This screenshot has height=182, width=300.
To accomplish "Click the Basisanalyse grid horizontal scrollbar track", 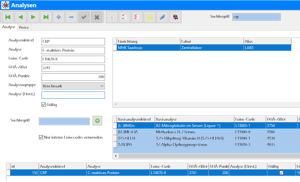I will click(209, 156).
